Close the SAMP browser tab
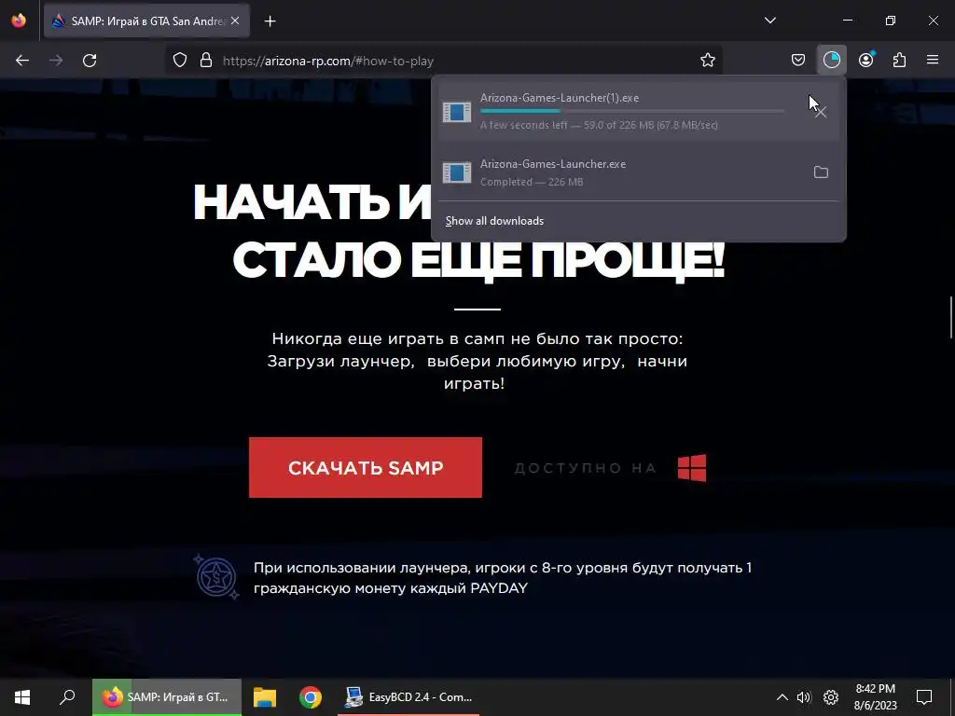Viewport: 955px width, 716px height. (235, 21)
